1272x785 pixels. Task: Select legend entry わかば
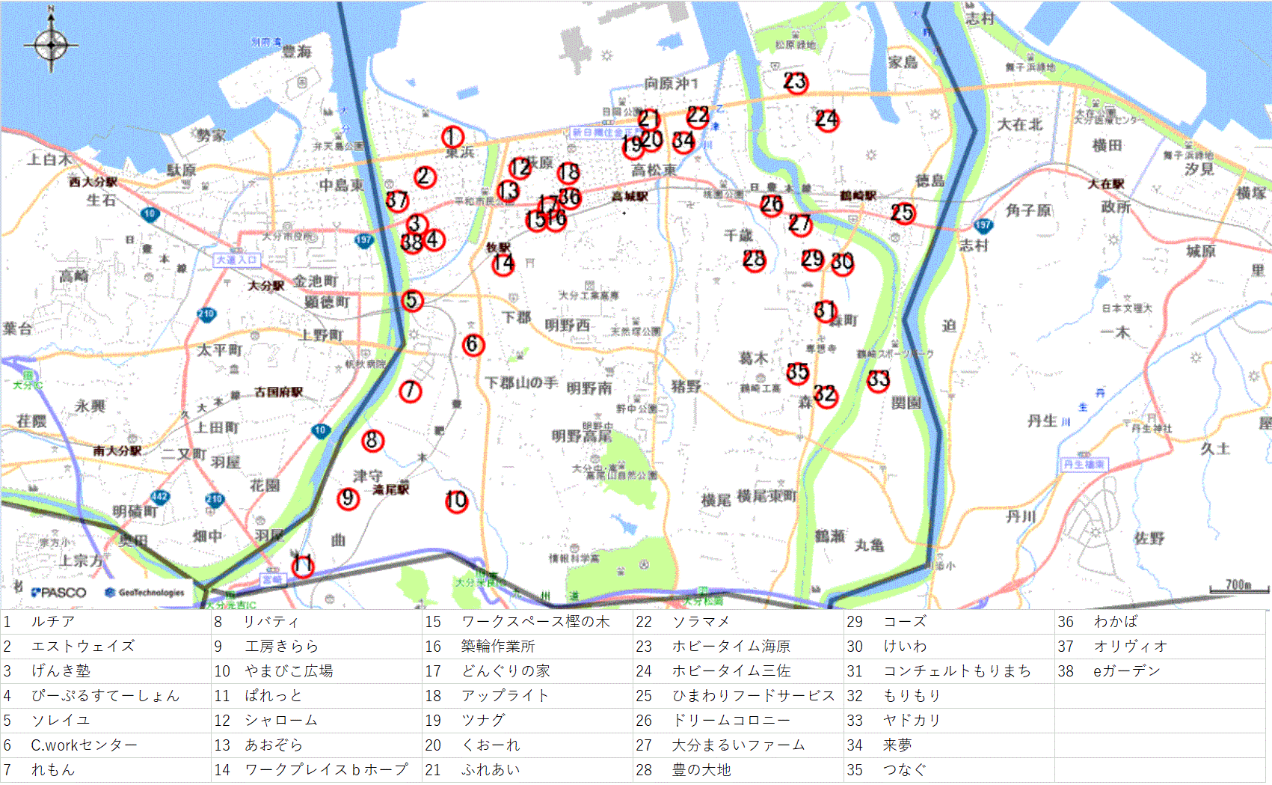tap(1116, 621)
